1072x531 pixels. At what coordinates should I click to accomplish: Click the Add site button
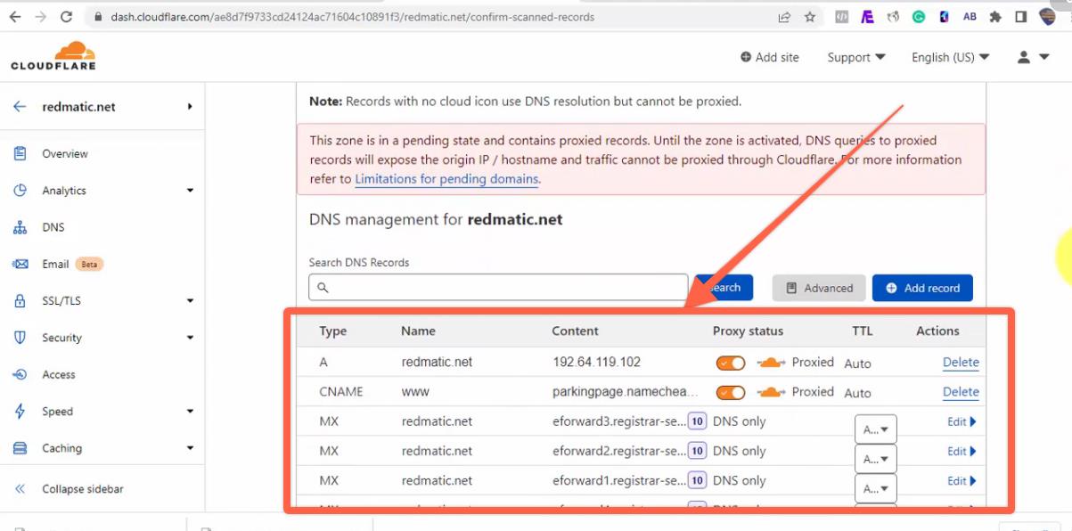(x=769, y=57)
